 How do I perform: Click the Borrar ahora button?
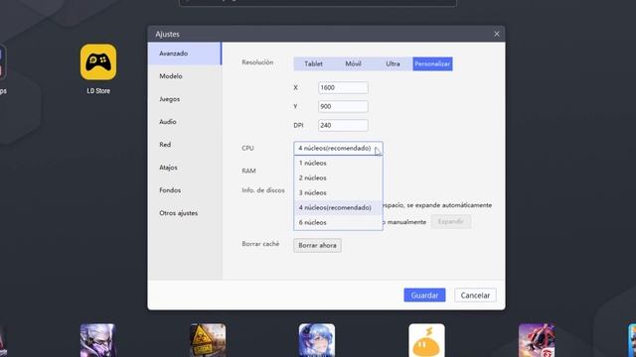click(317, 245)
